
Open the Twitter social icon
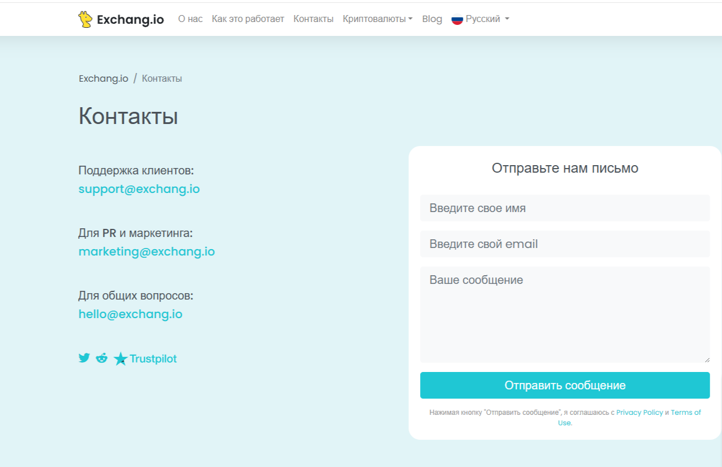[x=83, y=358]
